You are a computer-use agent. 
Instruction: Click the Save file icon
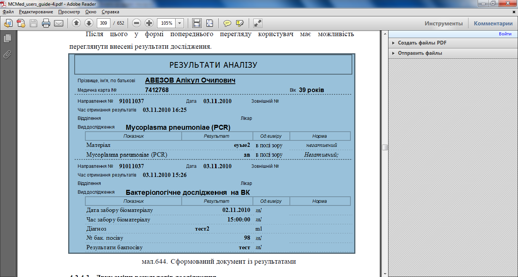point(34,23)
